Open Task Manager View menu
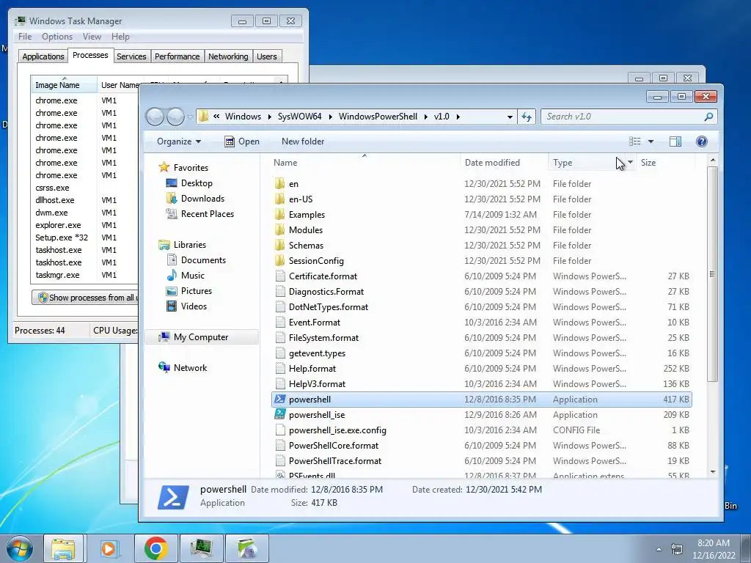Image resolution: width=751 pixels, height=563 pixels. (x=92, y=37)
